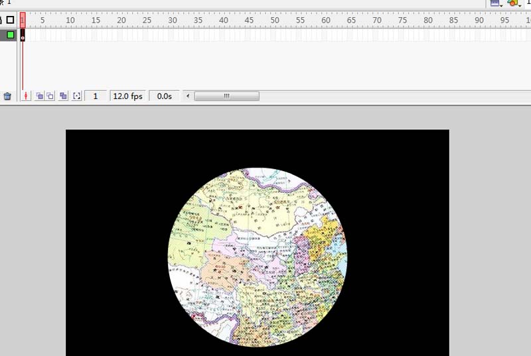The height and width of the screenshot is (356, 531).
Task: Click the current frame field showing 1
Action: coord(96,96)
